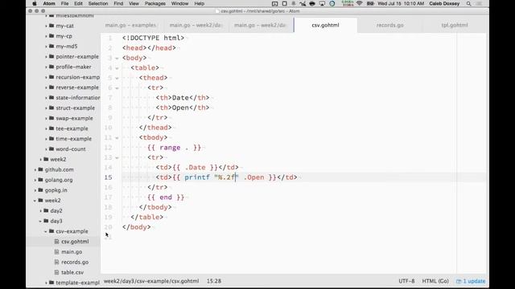Expand the my-cp folder arrow
Screen dimensions: 515x289
point(47,36)
